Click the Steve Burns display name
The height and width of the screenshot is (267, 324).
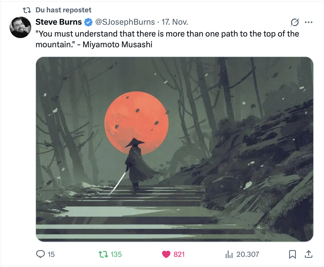[59, 22]
